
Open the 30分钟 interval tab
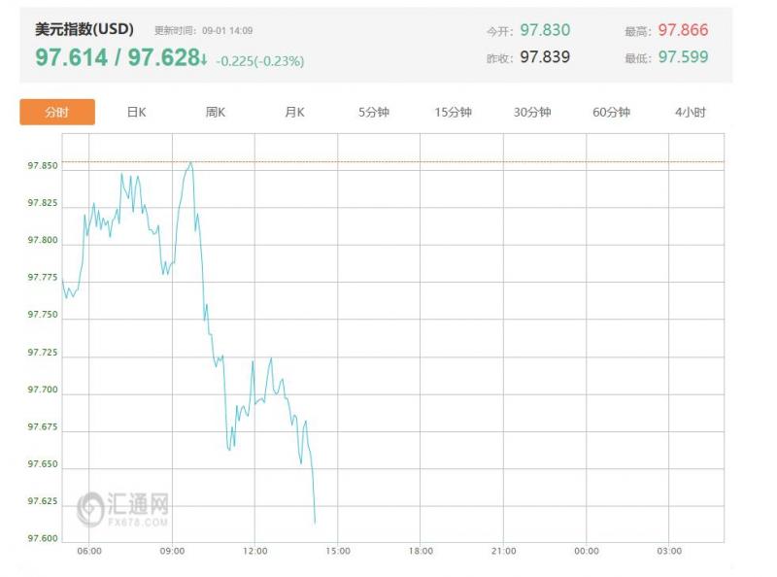pos(532,112)
